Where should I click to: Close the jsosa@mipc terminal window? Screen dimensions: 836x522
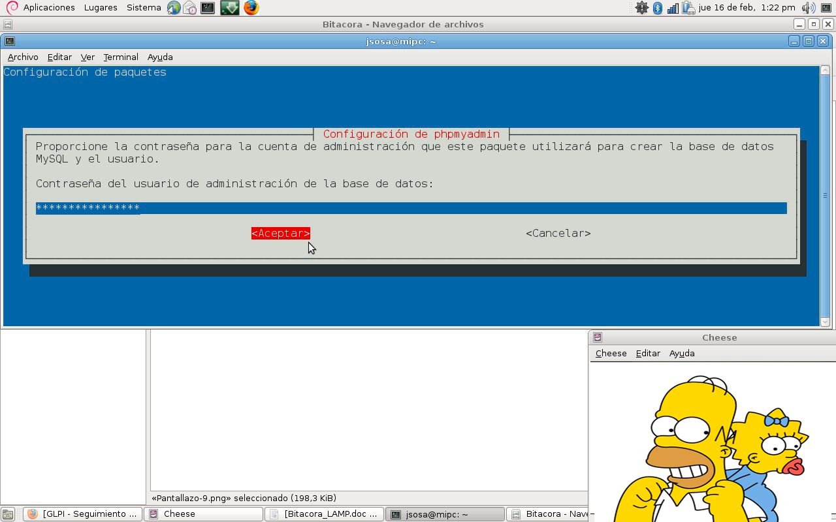[823, 41]
